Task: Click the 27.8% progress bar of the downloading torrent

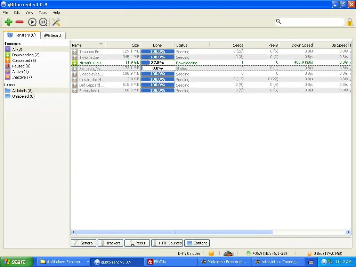Action: (158, 63)
